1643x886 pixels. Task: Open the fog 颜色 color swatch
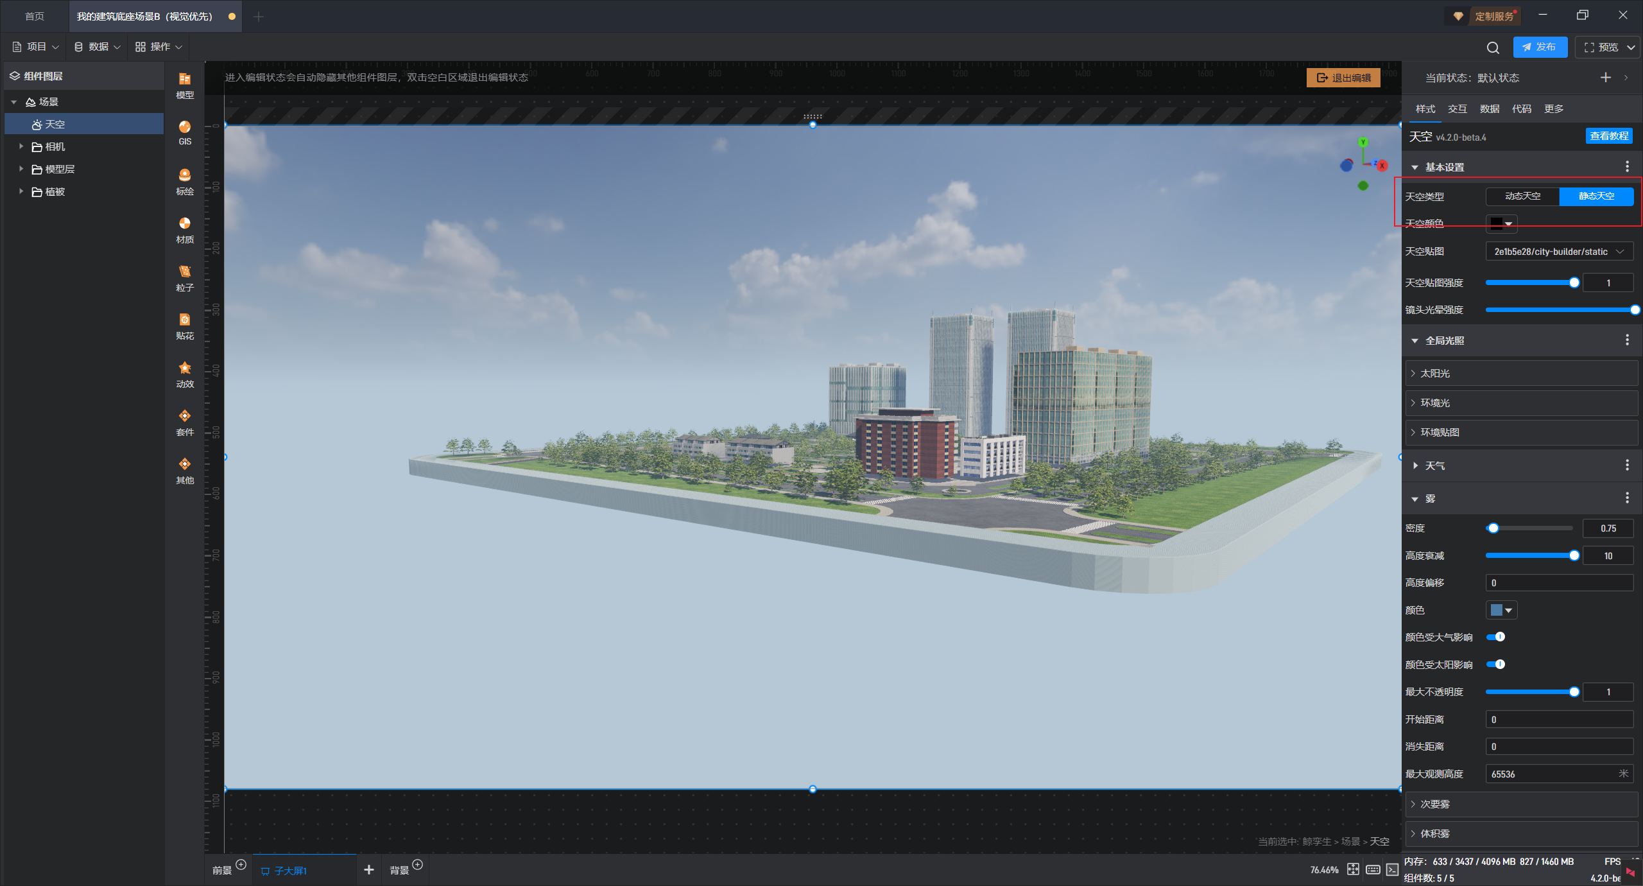[x=1501, y=610]
